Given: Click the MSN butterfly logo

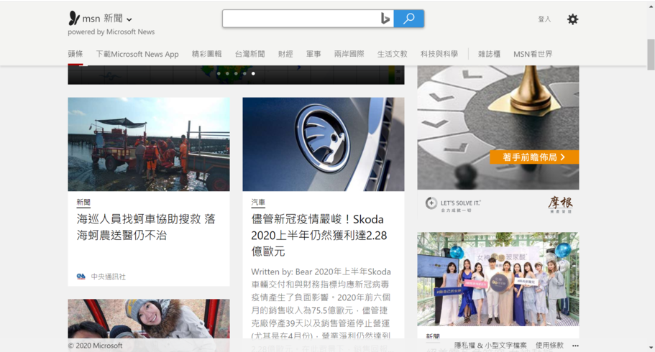Looking at the screenshot, I should click(74, 19).
